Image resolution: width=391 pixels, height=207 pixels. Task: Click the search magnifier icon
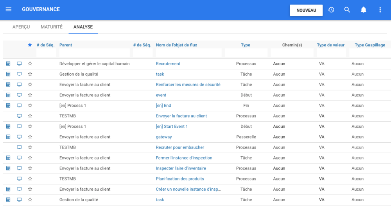tap(347, 10)
